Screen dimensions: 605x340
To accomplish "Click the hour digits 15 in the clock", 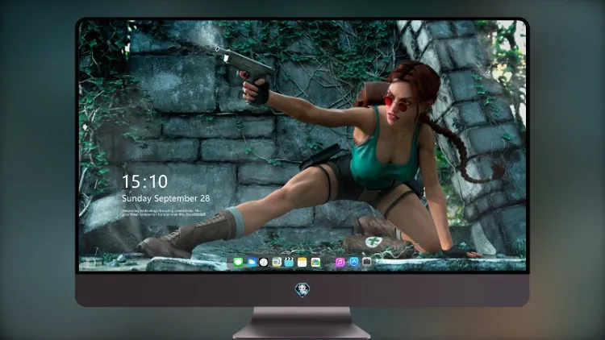I will pyautogui.click(x=131, y=181).
